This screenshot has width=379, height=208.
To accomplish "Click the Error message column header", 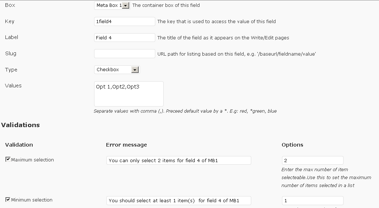I will (126, 145).
